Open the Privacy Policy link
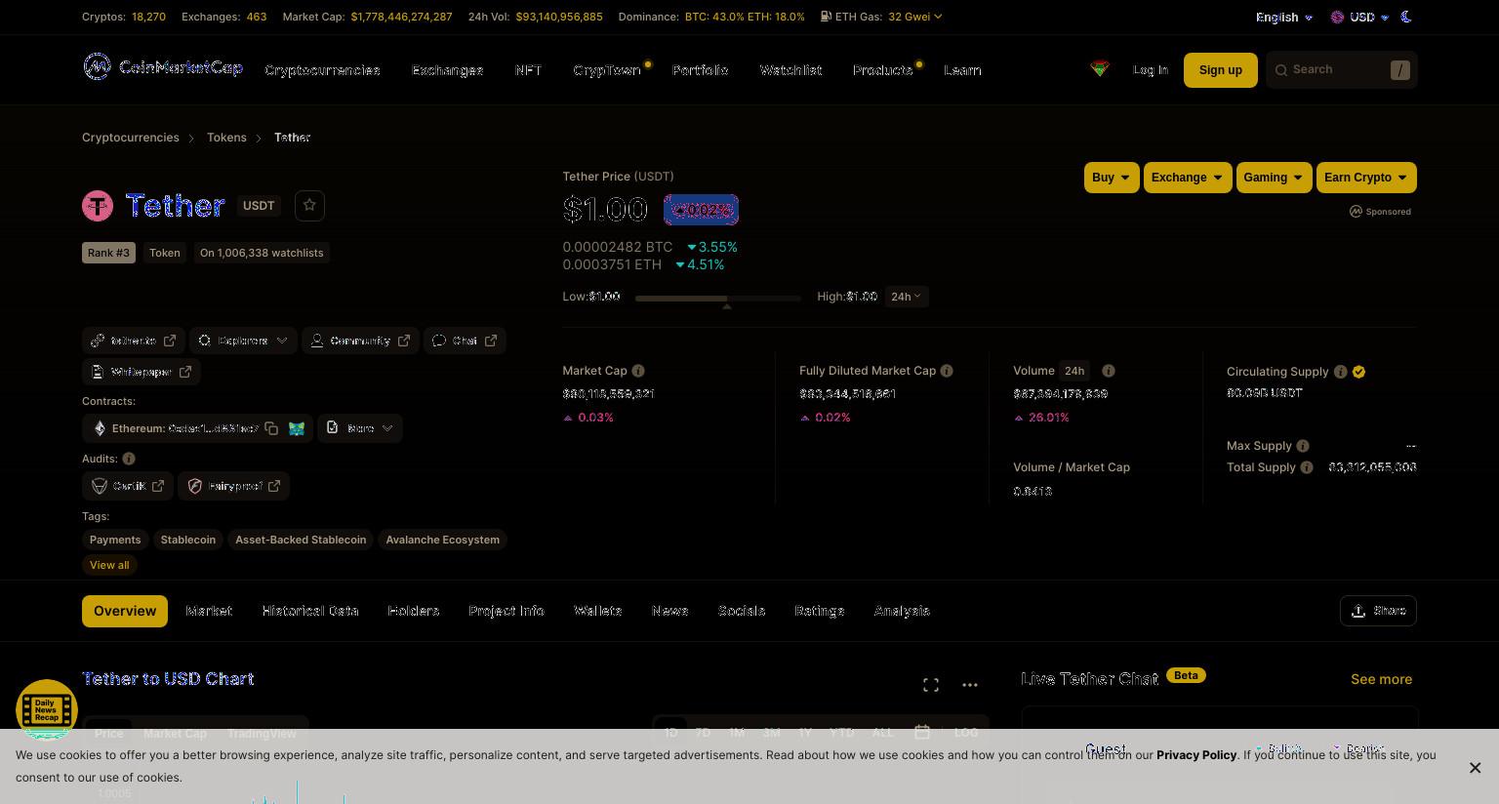Viewport: 1499px width, 804px height. [1196, 755]
